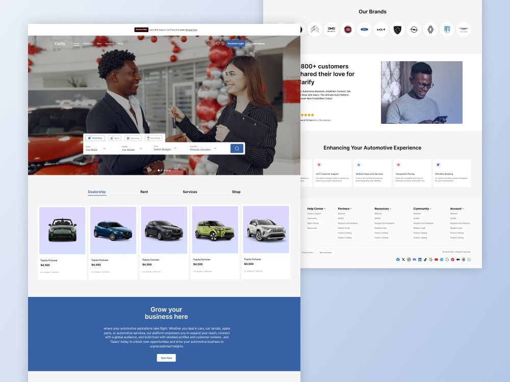Screen dimensions: 510x382
Task: Collapse the Resources footer section
Action: point(382,208)
